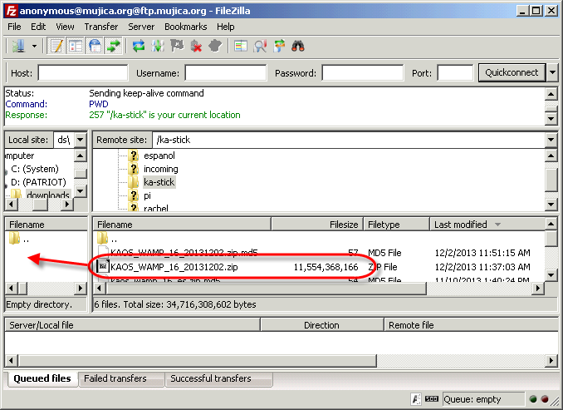This screenshot has width=563, height=410.
Task: Open the Transfer menu
Action: [101, 27]
